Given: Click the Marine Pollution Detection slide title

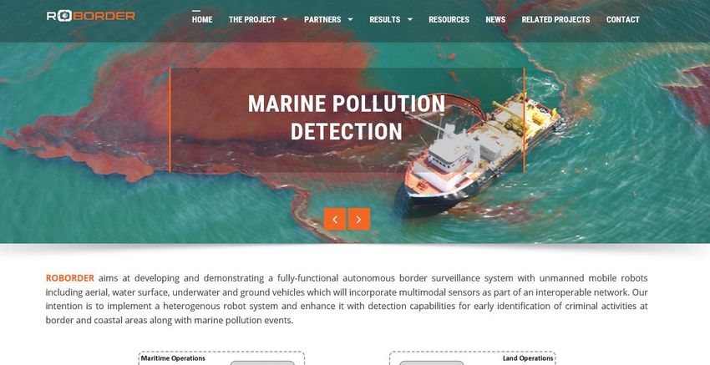Looking at the screenshot, I should point(347,117).
